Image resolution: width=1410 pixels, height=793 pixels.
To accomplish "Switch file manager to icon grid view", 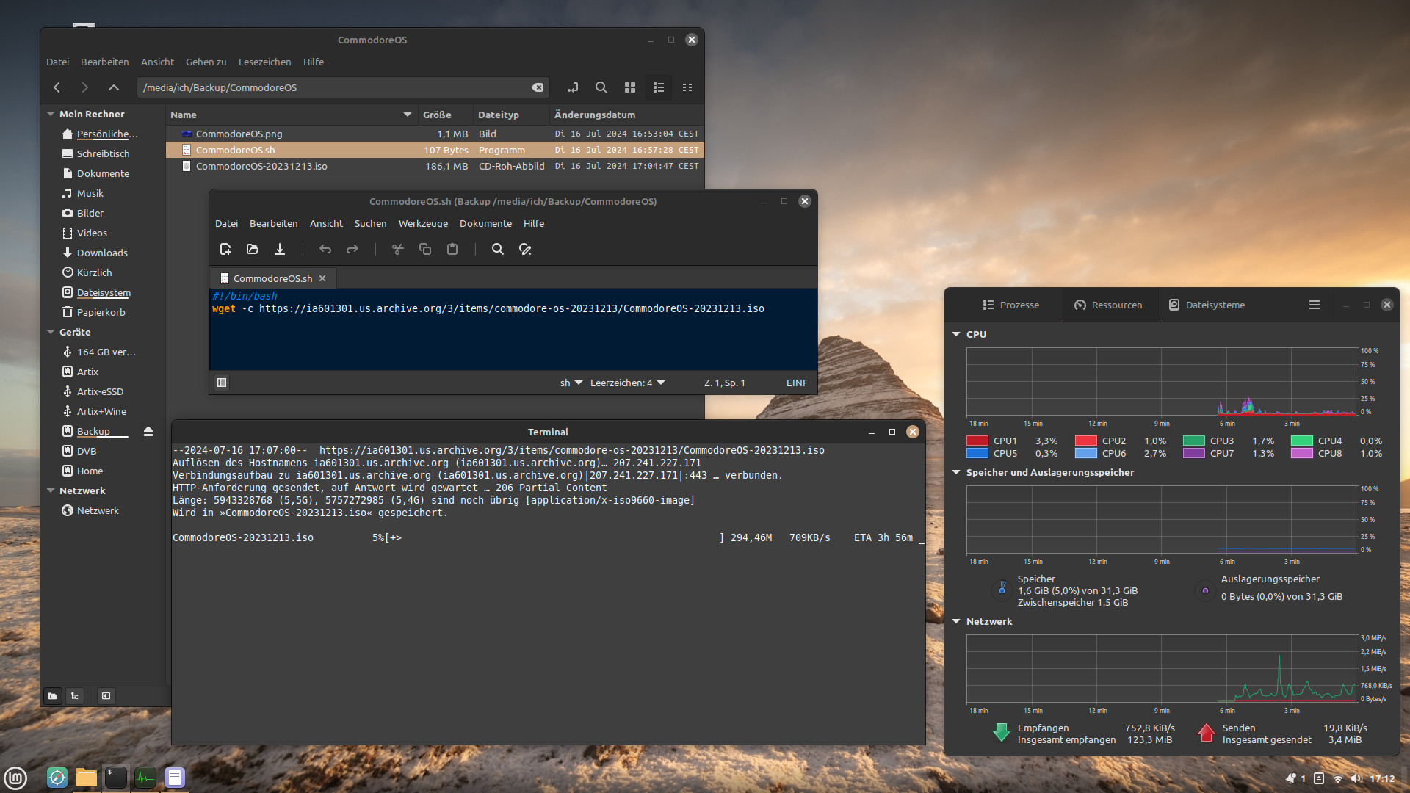I will 630,87.
